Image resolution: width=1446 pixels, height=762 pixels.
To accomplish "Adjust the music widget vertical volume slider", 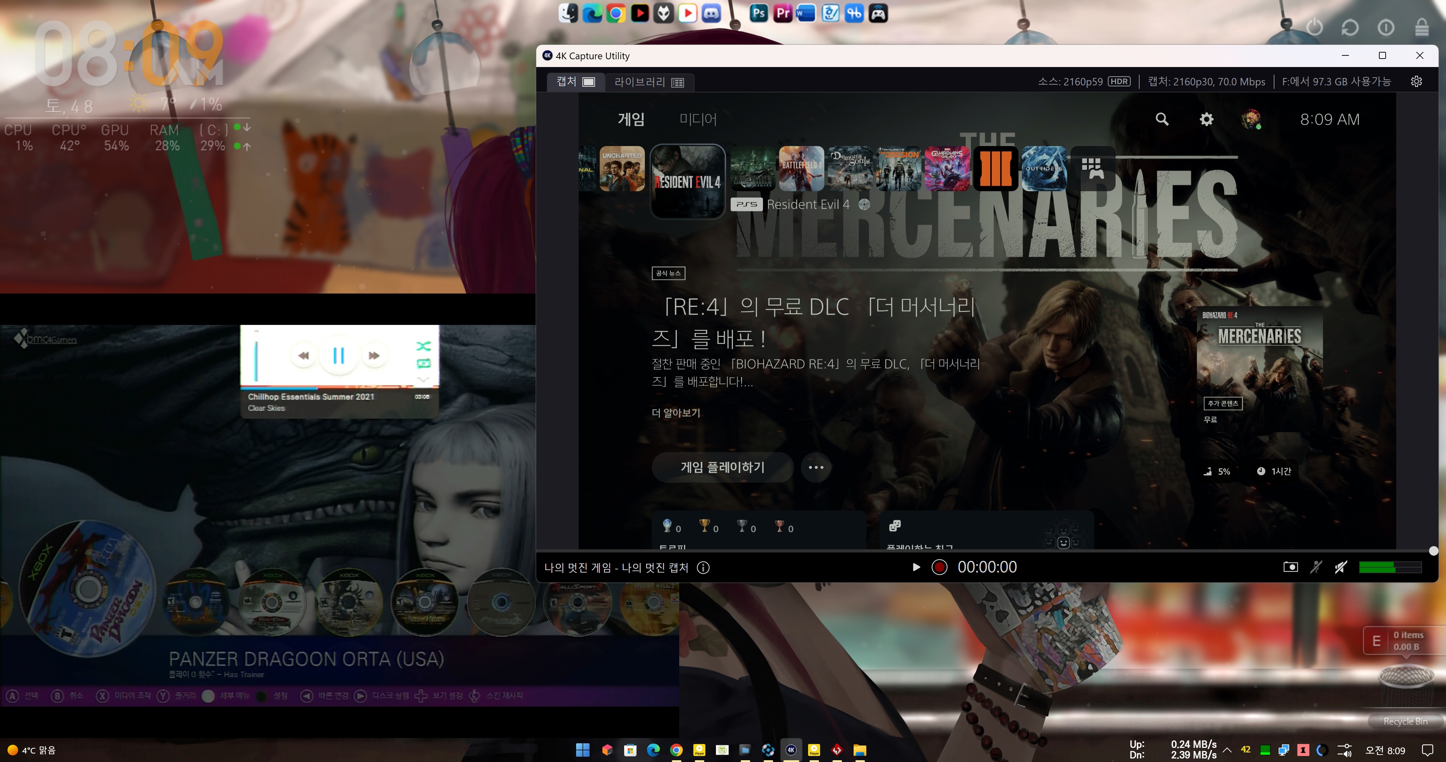I will tap(257, 356).
